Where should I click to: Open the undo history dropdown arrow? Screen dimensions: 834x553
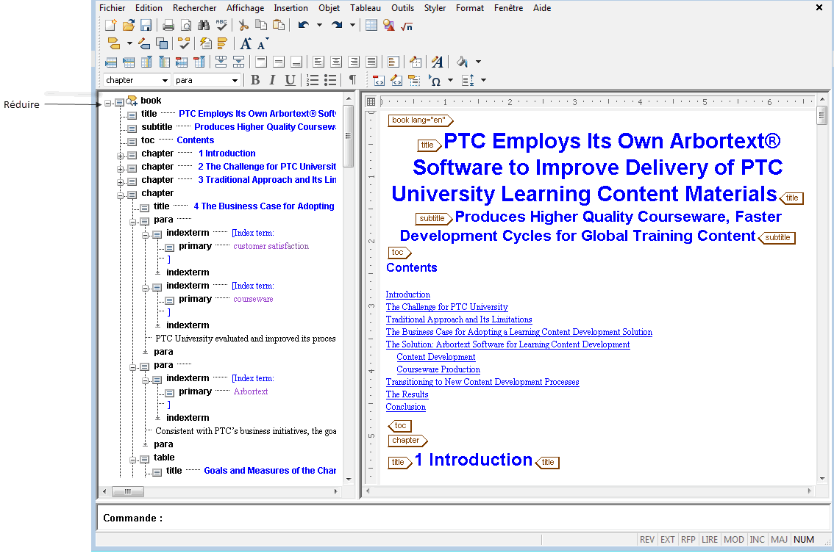pyautogui.click(x=319, y=25)
